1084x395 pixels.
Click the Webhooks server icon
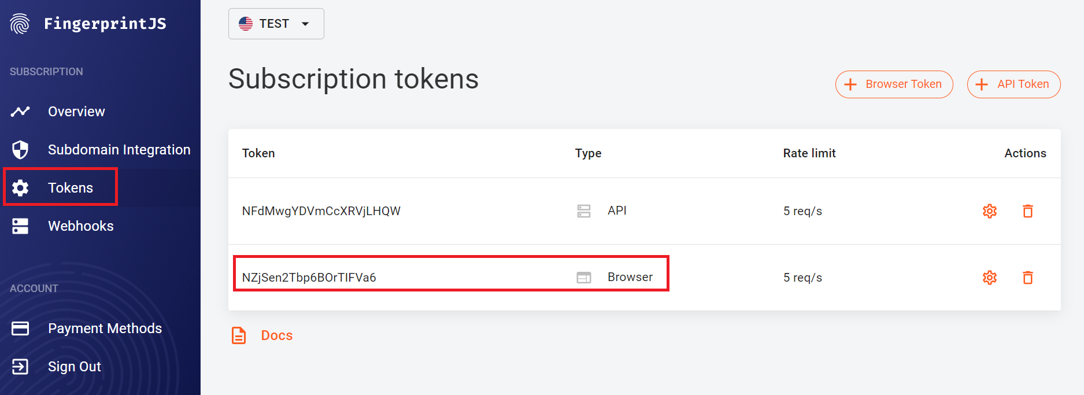coord(20,226)
